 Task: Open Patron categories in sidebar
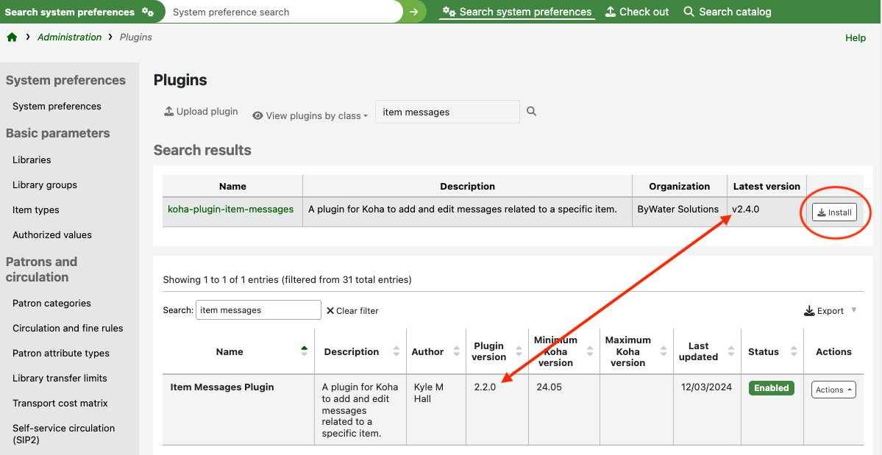coord(51,303)
